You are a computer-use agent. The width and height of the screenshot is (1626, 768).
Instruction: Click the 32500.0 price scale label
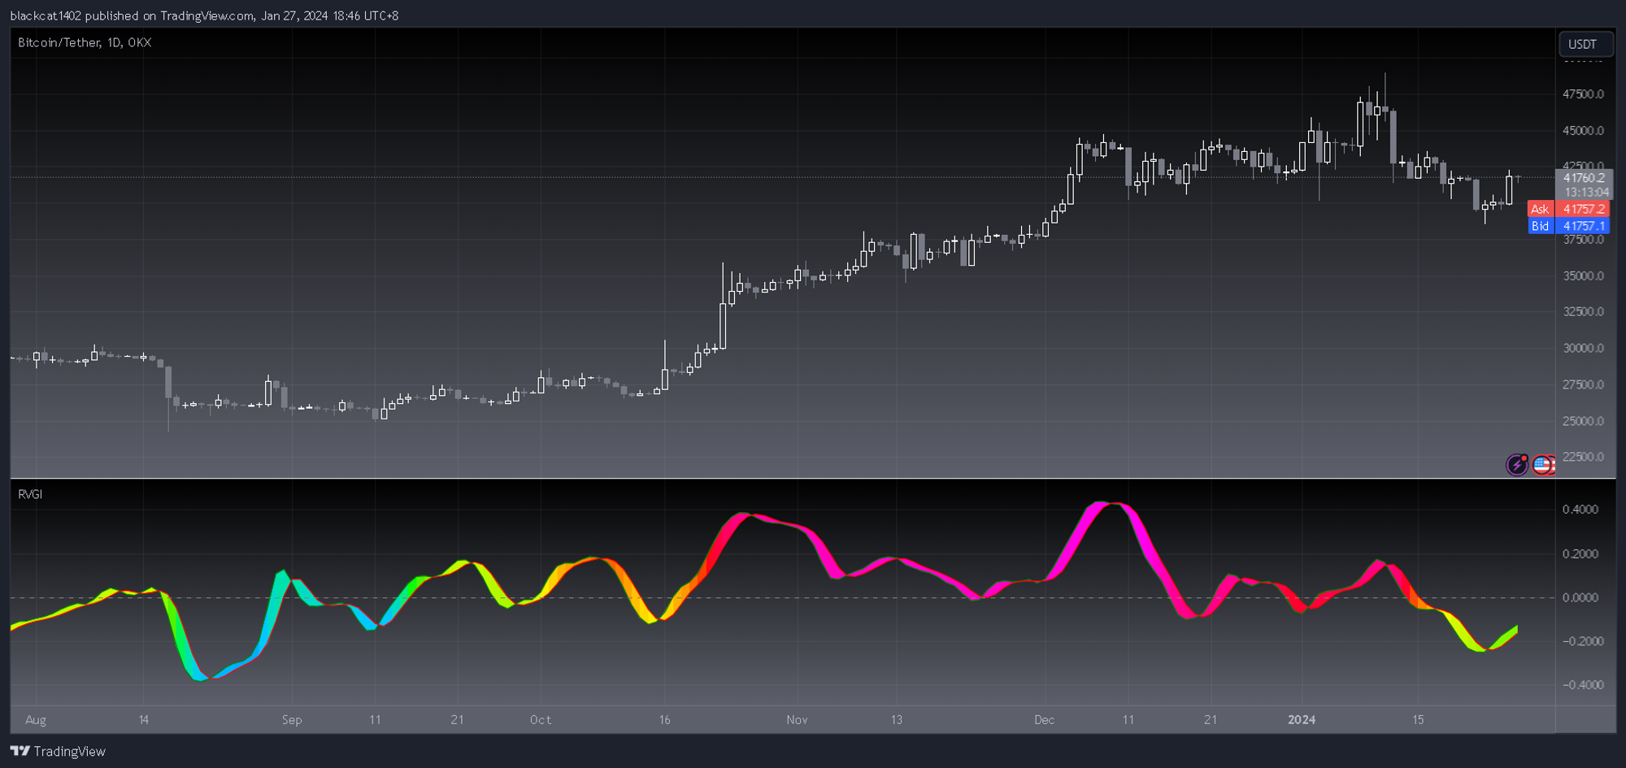tap(1583, 312)
